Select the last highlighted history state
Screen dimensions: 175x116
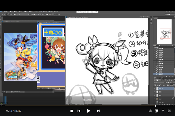point(164,74)
